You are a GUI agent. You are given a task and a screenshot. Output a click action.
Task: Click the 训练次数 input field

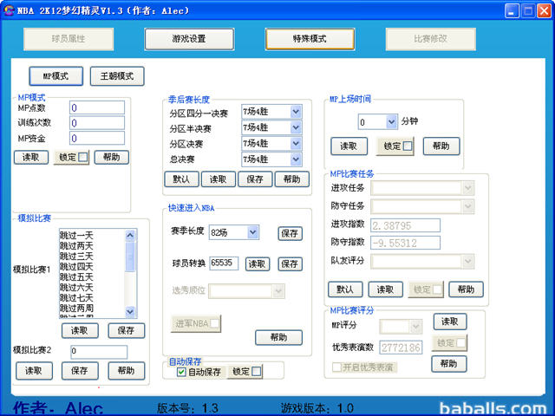(x=97, y=123)
